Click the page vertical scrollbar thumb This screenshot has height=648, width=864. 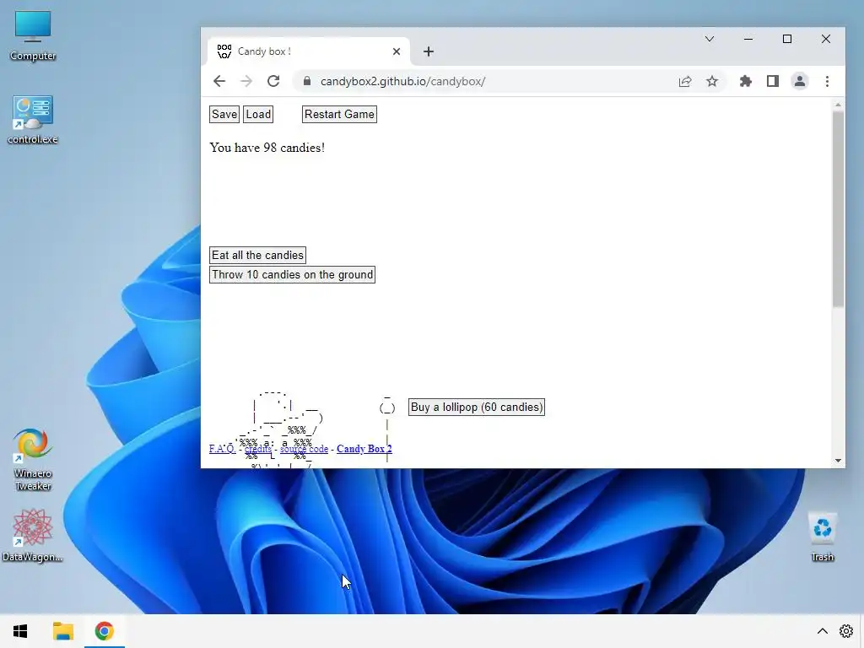point(838,209)
